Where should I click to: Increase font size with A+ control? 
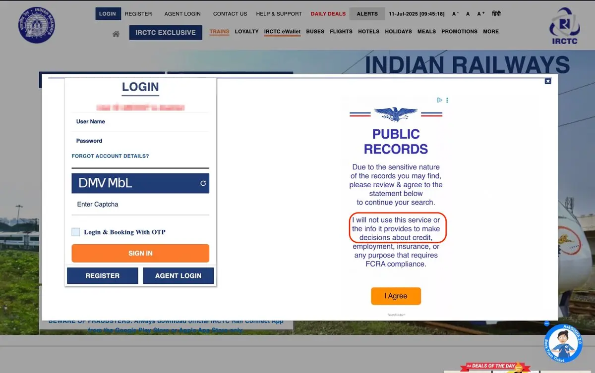coord(480,14)
